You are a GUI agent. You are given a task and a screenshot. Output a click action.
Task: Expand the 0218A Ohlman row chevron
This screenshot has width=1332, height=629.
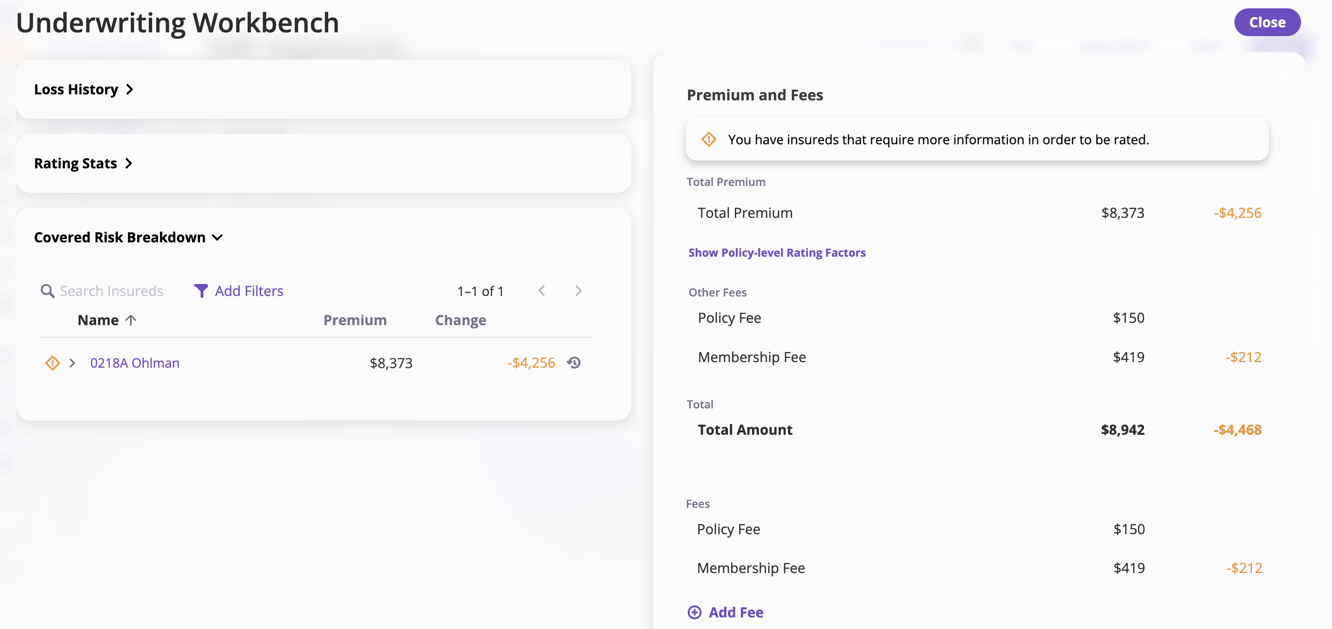point(73,363)
